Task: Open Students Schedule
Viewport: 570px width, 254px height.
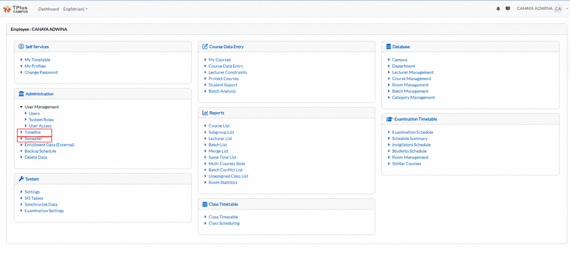Action: pos(409,151)
